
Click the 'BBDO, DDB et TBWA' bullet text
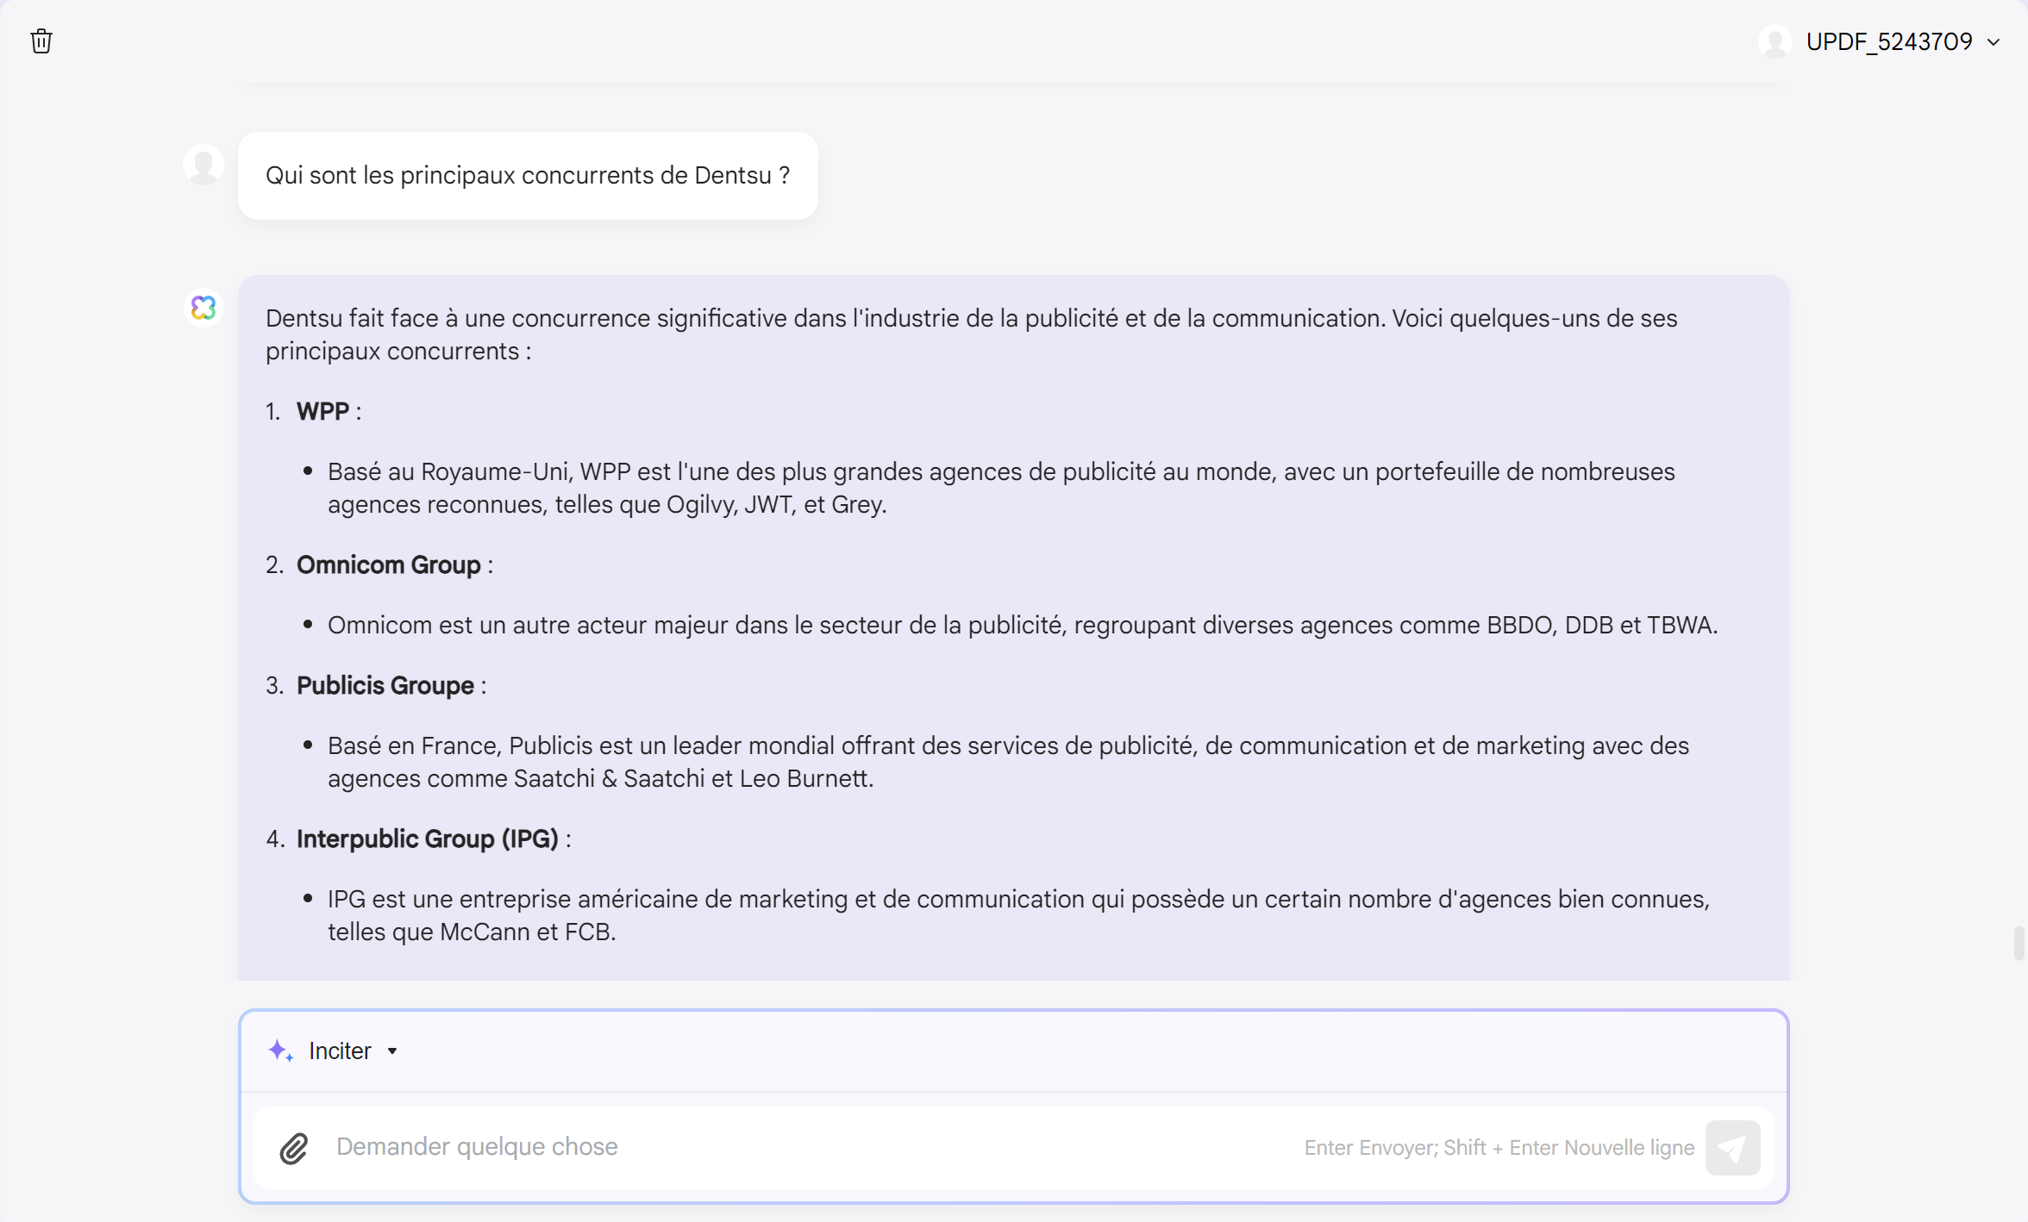pyautogui.click(x=1023, y=625)
